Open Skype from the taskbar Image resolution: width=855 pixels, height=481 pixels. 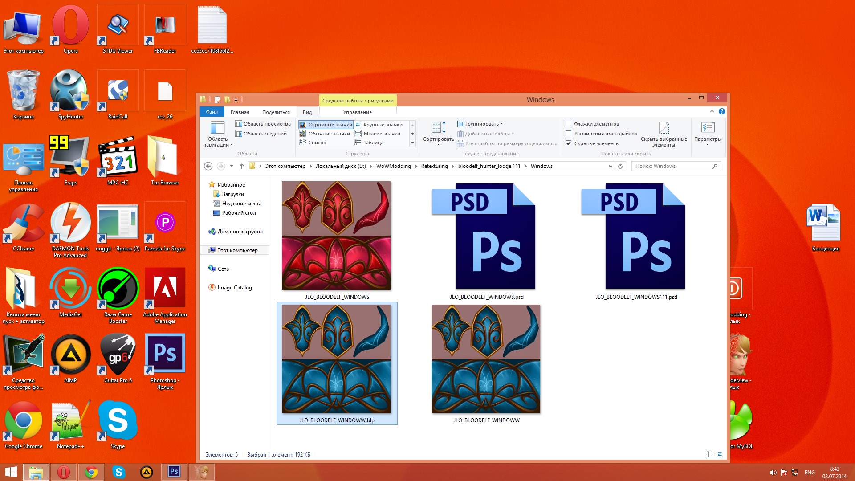(x=119, y=472)
